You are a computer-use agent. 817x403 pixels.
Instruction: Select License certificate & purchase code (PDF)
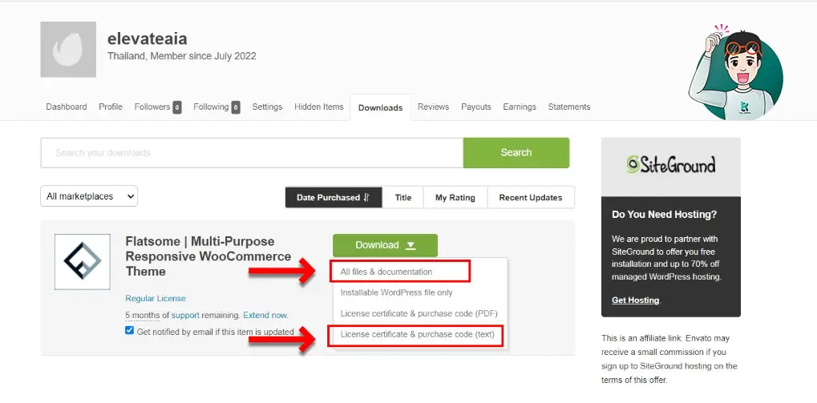point(419,313)
